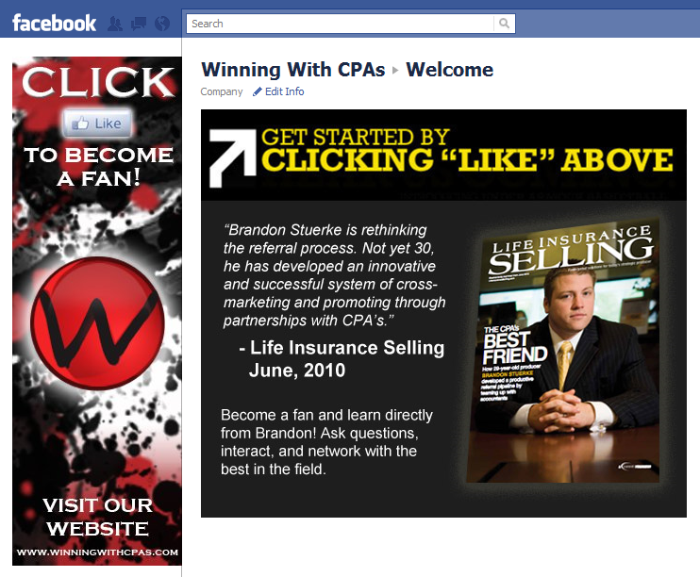Image resolution: width=700 pixels, height=577 pixels.
Task: Click the Winning With CPAs page title
Action: pyautogui.click(x=292, y=70)
